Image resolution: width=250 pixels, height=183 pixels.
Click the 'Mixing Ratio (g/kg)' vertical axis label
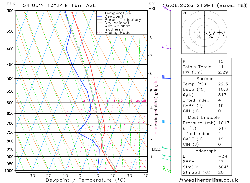coord(156,105)
